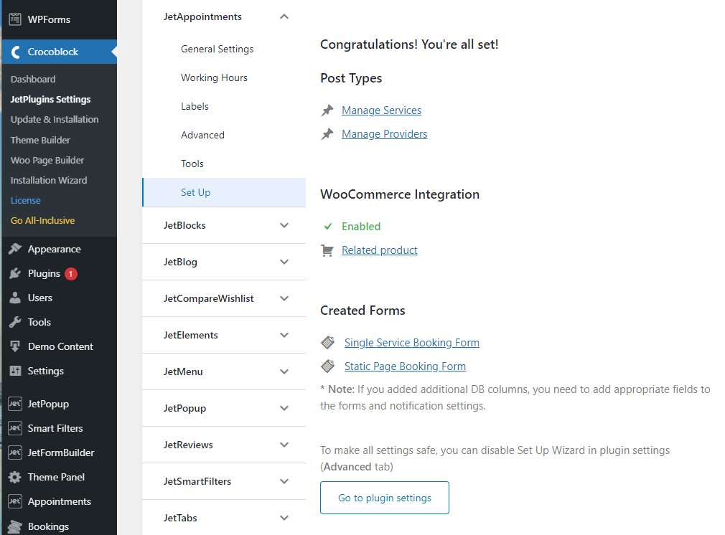
Task: Click the Demo Content icon
Action: [x=15, y=346]
